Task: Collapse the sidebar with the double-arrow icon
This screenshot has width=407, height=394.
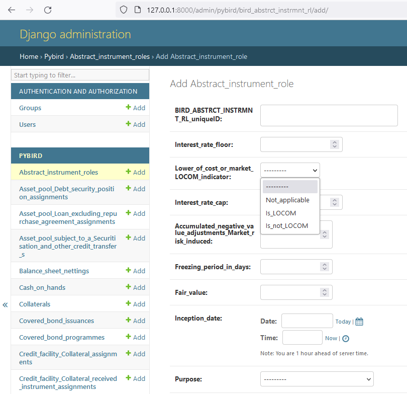Action: (x=5, y=305)
